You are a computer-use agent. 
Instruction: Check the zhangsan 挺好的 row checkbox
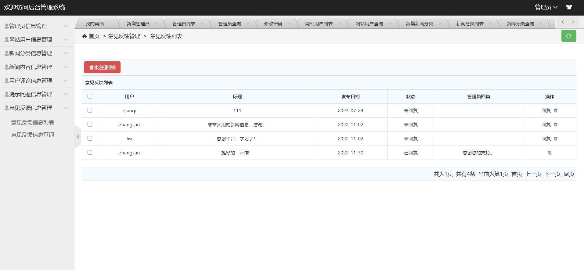click(90, 152)
